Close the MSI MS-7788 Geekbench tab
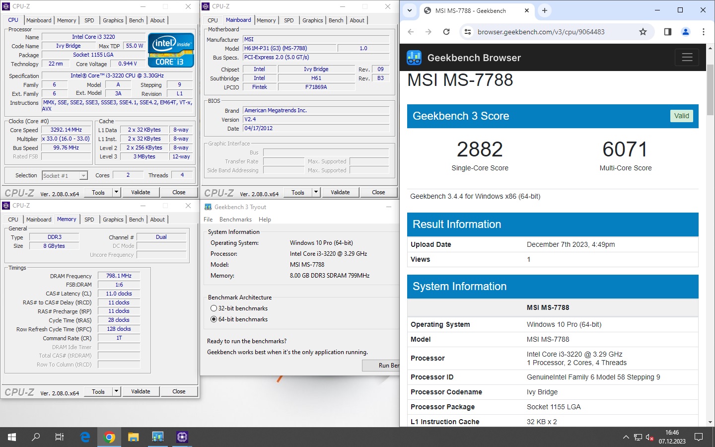This screenshot has width=715, height=447. pos(527,10)
